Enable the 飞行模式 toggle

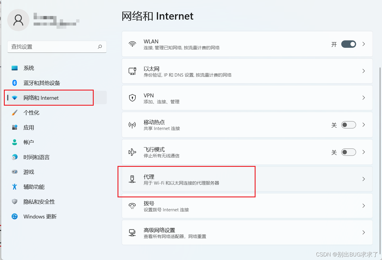[349, 152]
